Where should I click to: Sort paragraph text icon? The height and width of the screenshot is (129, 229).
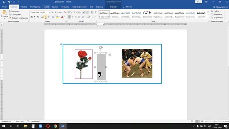(92, 13)
